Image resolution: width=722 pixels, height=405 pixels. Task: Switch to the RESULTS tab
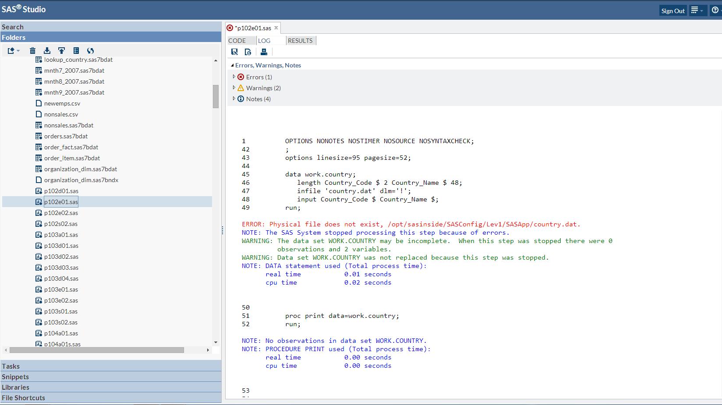[301, 40]
